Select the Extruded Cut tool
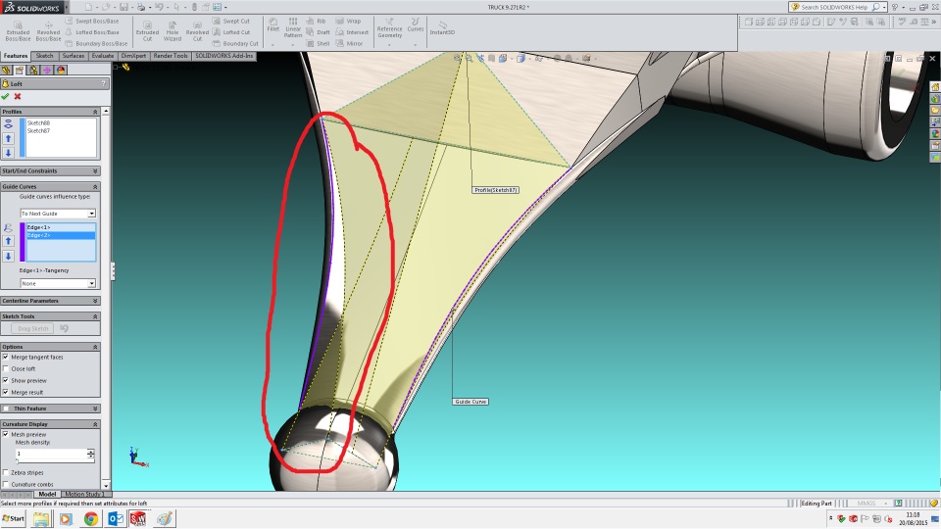This screenshot has width=941, height=529. click(x=147, y=31)
